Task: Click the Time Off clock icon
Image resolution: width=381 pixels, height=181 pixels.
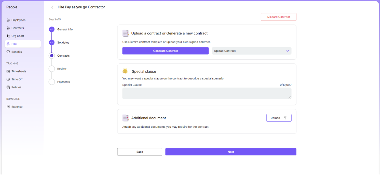Action: coord(8,79)
